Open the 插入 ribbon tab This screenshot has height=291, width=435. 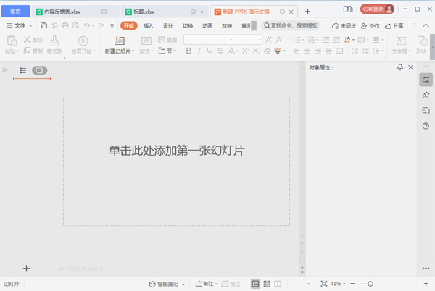[x=149, y=25]
